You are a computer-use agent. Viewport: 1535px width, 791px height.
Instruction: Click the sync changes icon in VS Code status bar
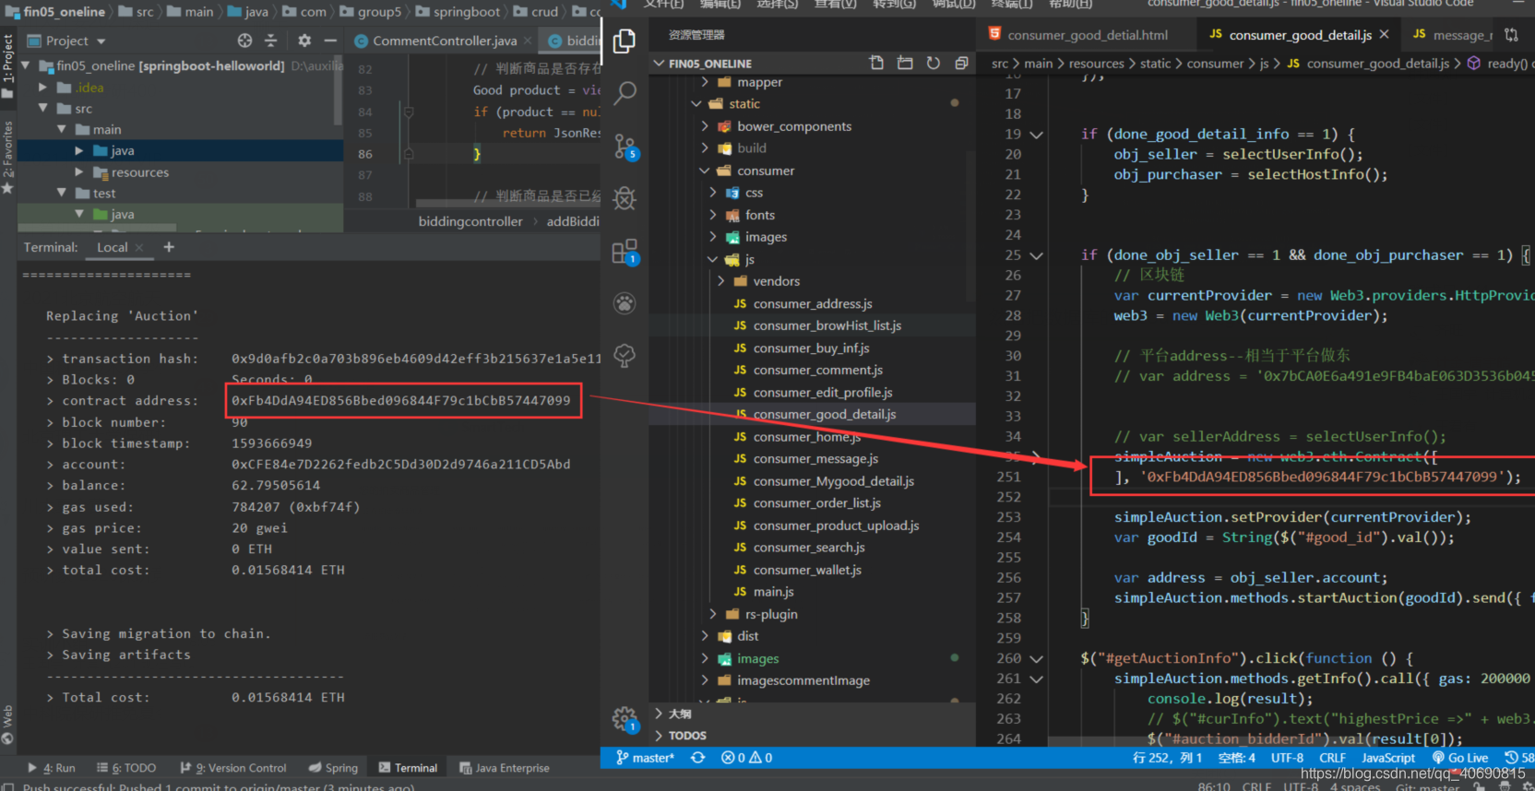[698, 758]
